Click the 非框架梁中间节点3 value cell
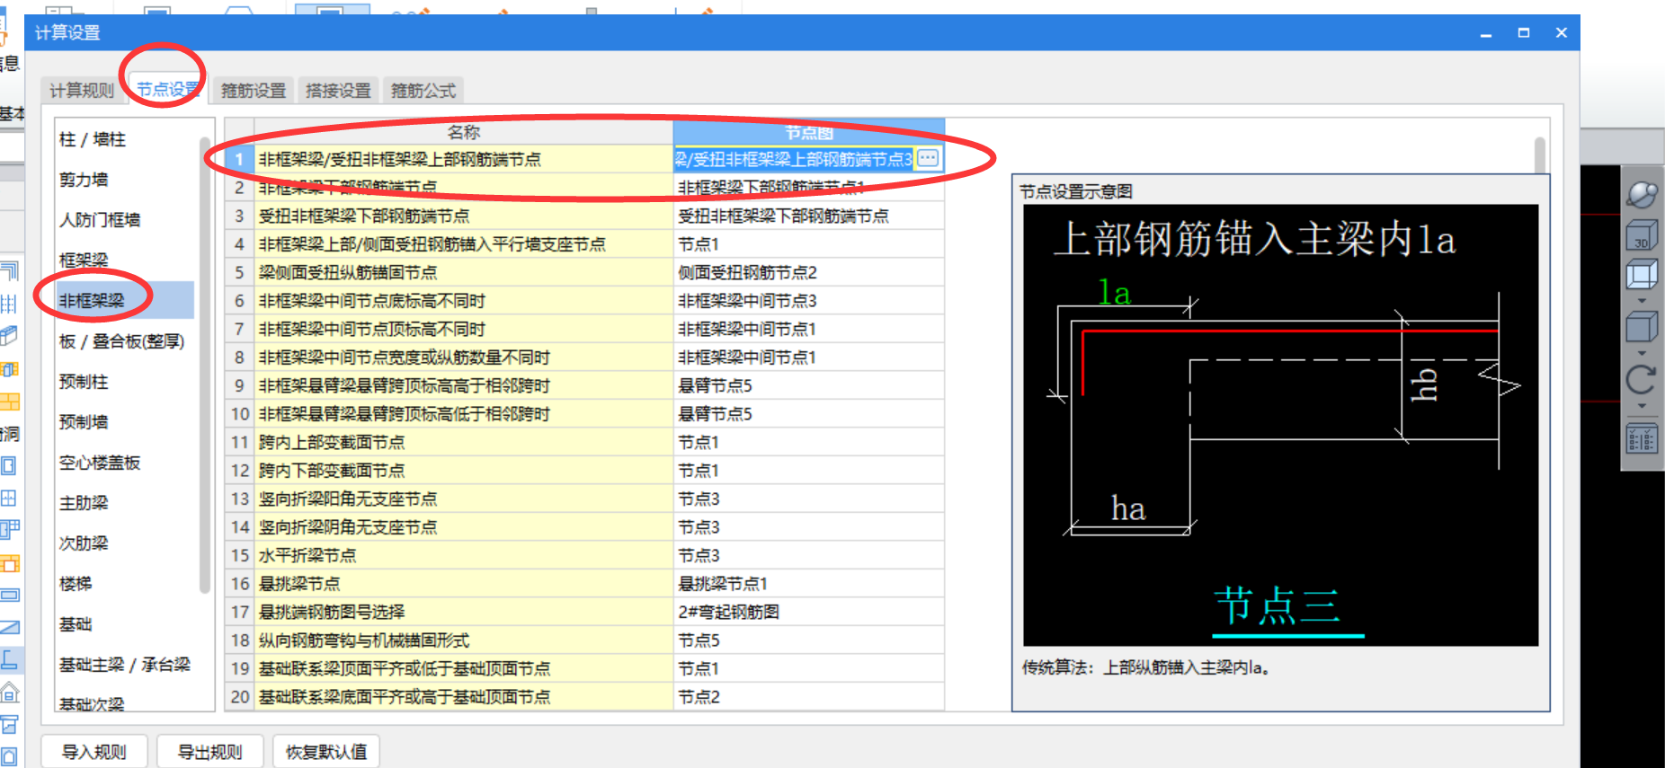This screenshot has width=1665, height=768. tap(809, 301)
